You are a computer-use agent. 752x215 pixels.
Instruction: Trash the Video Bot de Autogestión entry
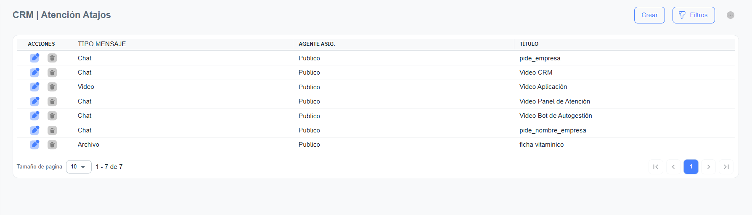(52, 116)
